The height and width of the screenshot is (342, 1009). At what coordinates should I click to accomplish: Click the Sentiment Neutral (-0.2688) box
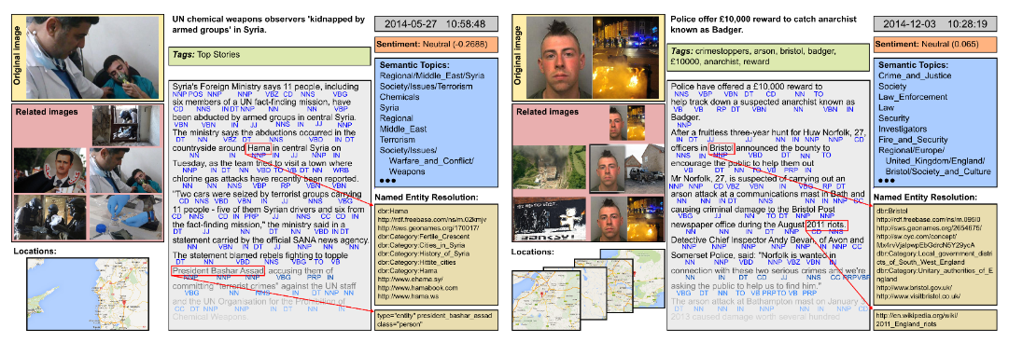(436, 45)
